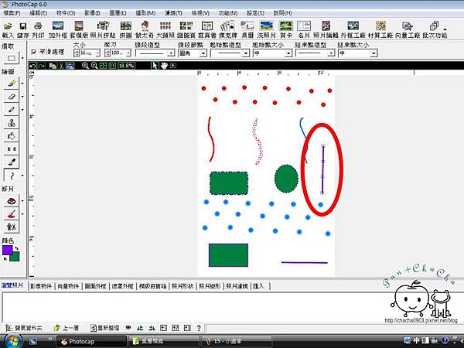
Task: Open the 濾鏡(T) menu
Action: click(173, 13)
